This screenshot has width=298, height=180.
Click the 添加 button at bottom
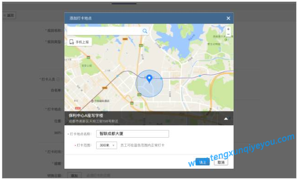point(74,175)
